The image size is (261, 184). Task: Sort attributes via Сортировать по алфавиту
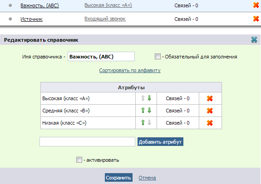[130, 70]
